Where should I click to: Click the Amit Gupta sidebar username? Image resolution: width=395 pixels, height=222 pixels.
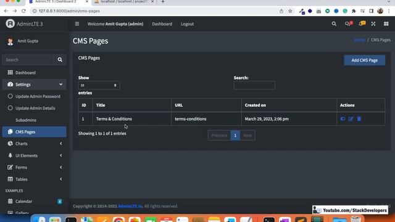(x=28, y=41)
